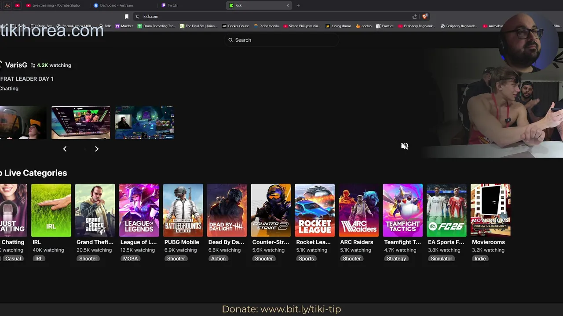Click the IRL tag badge
This screenshot has height=316, width=563.
[39, 259]
